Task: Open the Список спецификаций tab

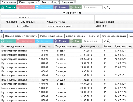Action: click(114, 36)
